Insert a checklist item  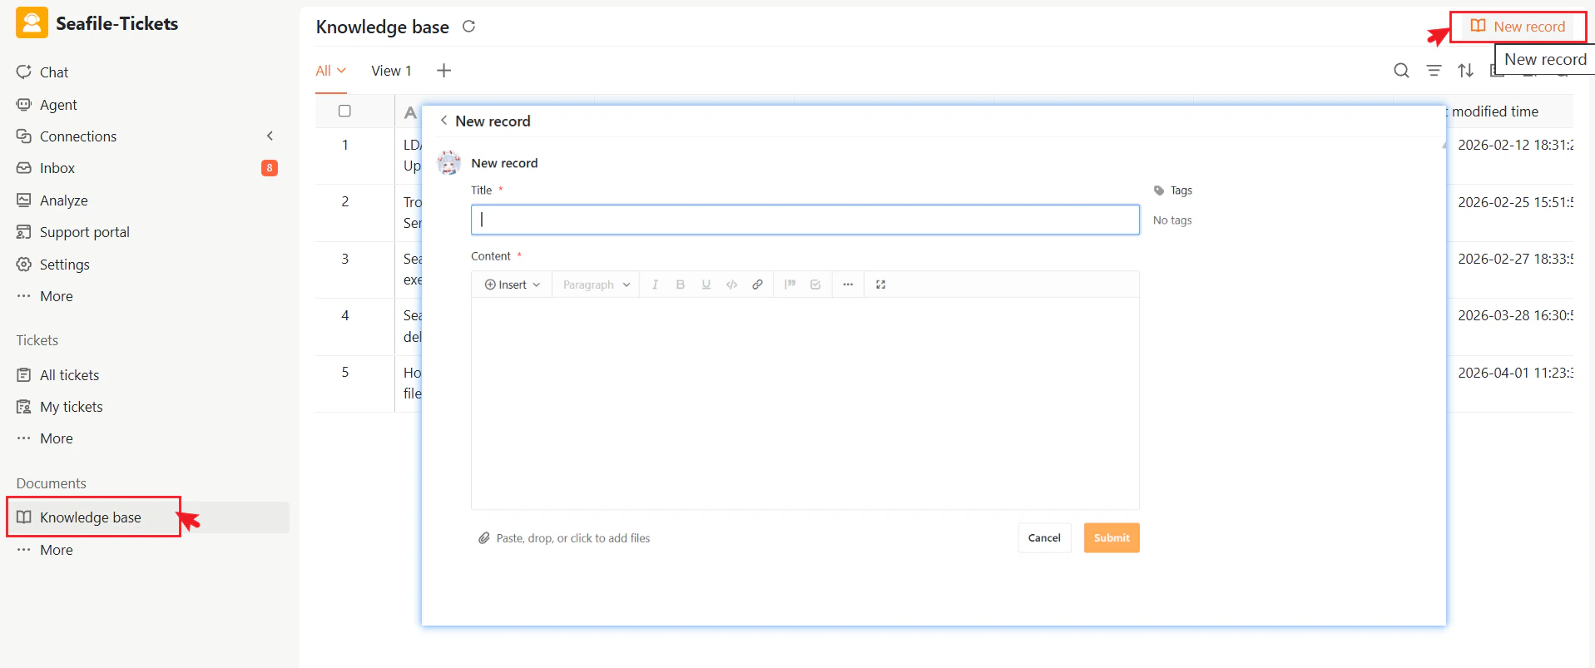tap(815, 285)
